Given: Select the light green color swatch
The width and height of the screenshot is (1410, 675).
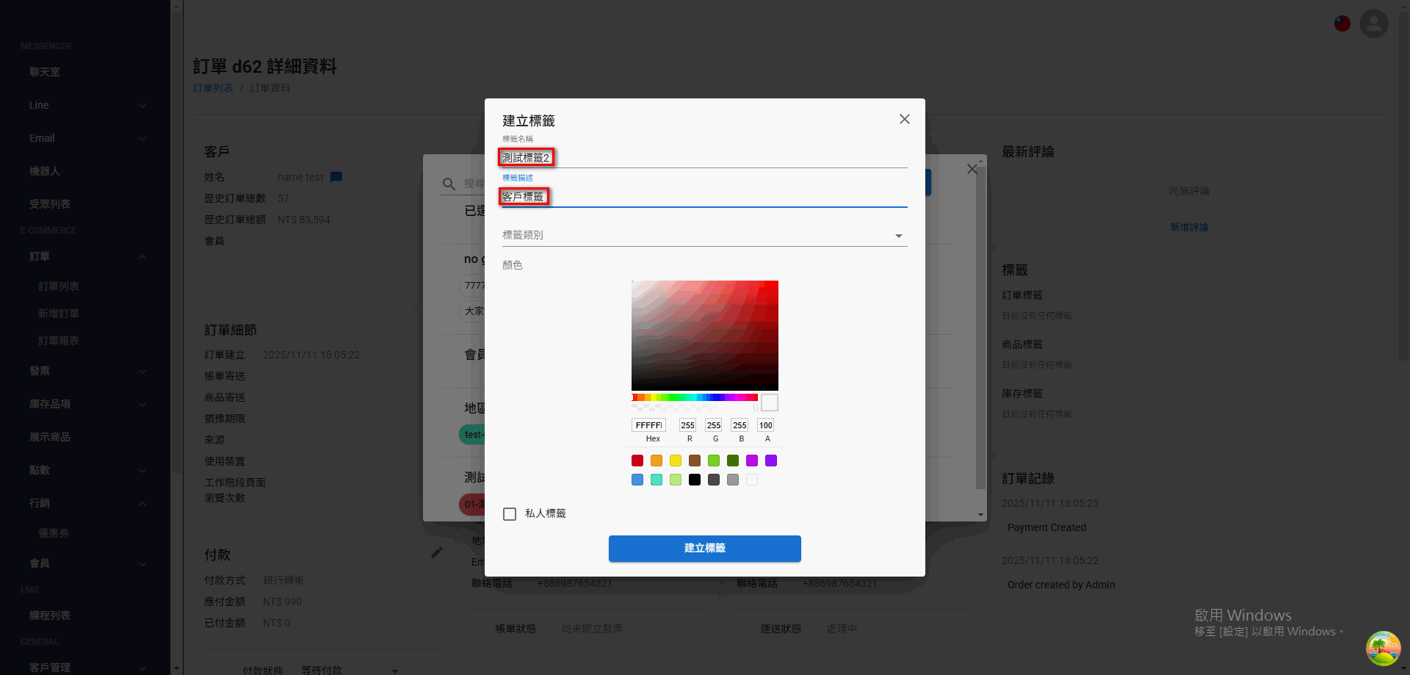Looking at the screenshot, I should tap(714, 461).
